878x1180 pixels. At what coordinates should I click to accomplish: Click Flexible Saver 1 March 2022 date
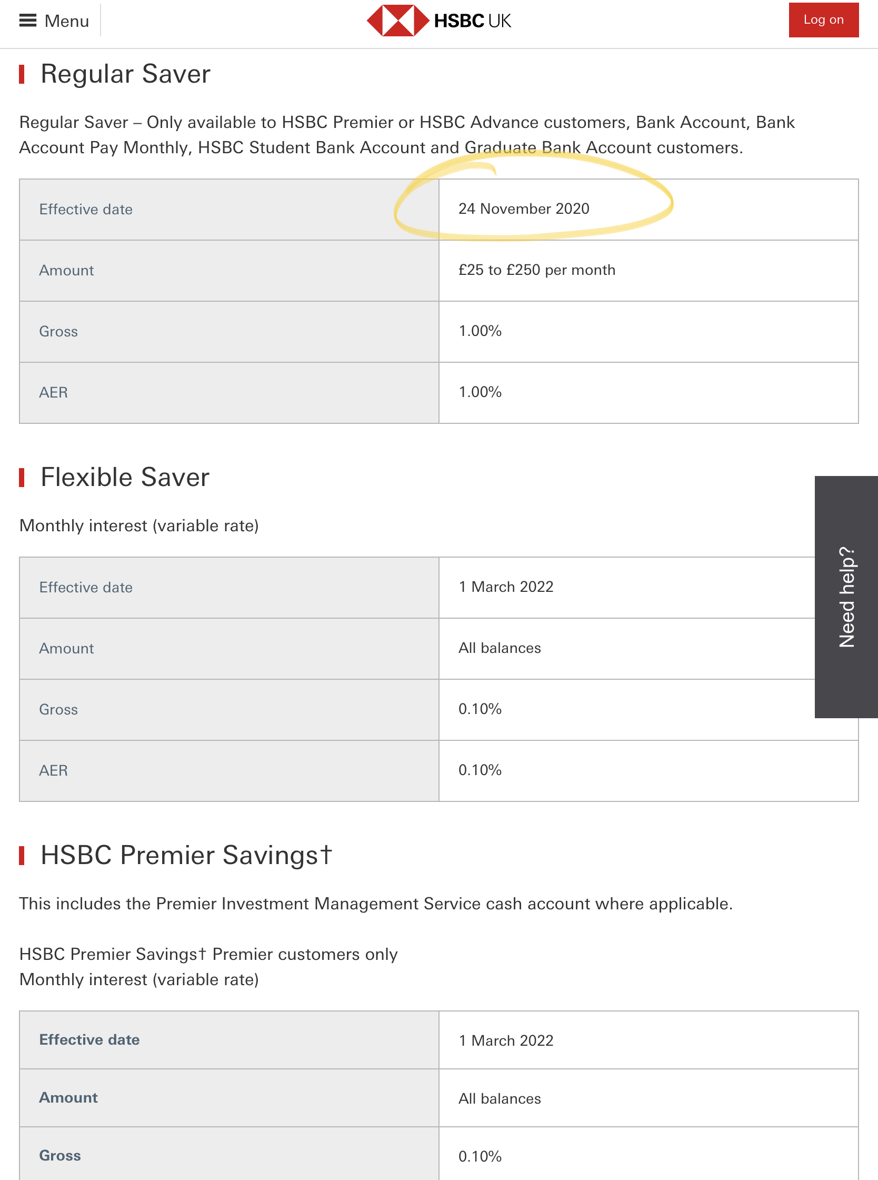505,587
